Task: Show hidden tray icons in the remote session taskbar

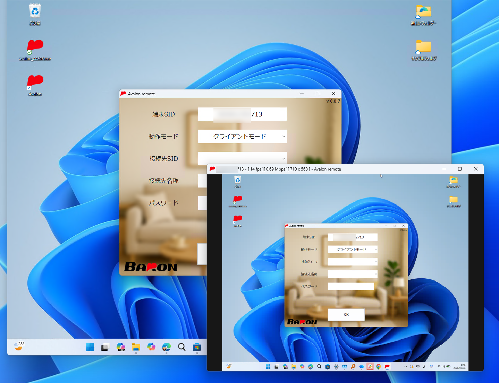Action: point(406,366)
